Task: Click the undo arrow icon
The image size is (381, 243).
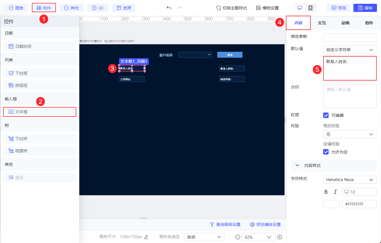Action: (x=169, y=8)
